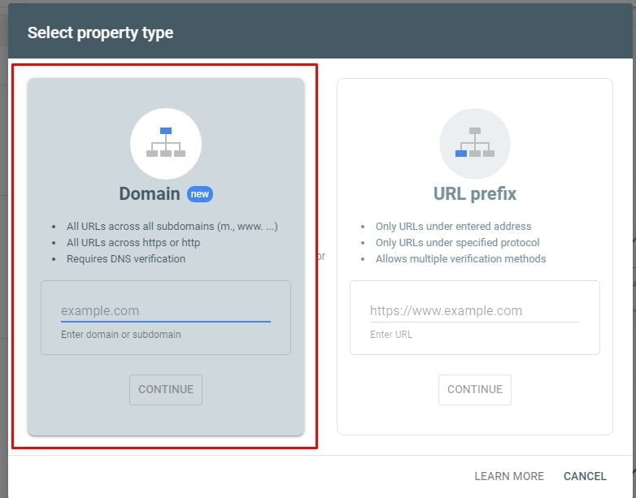Click CONTINUE under the URL prefix option
The height and width of the screenshot is (498, 636).
point(475,389)
